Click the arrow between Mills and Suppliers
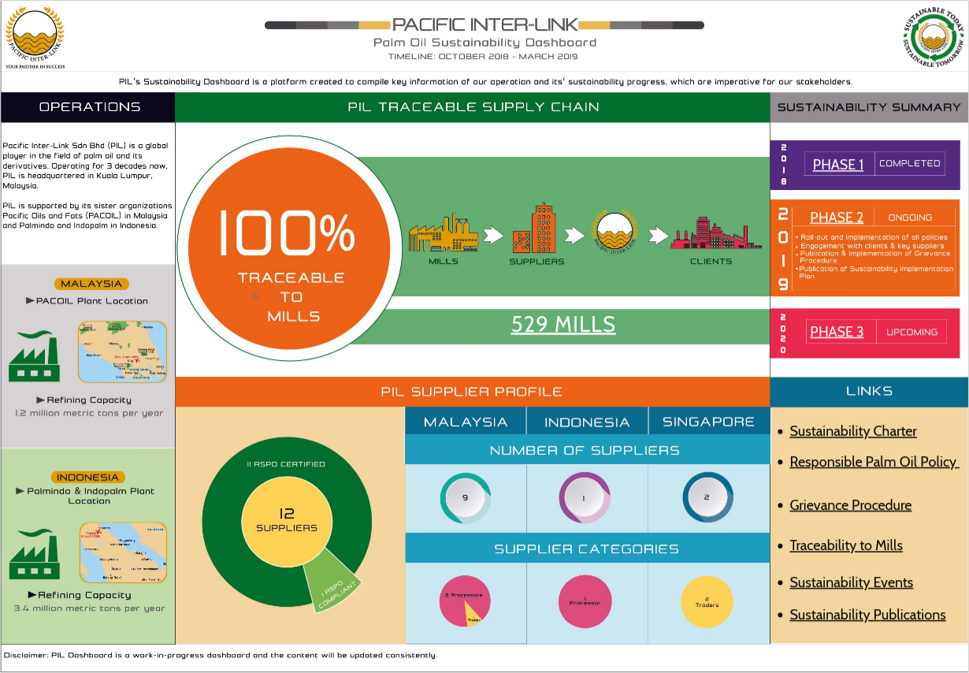 coord(493,235)
